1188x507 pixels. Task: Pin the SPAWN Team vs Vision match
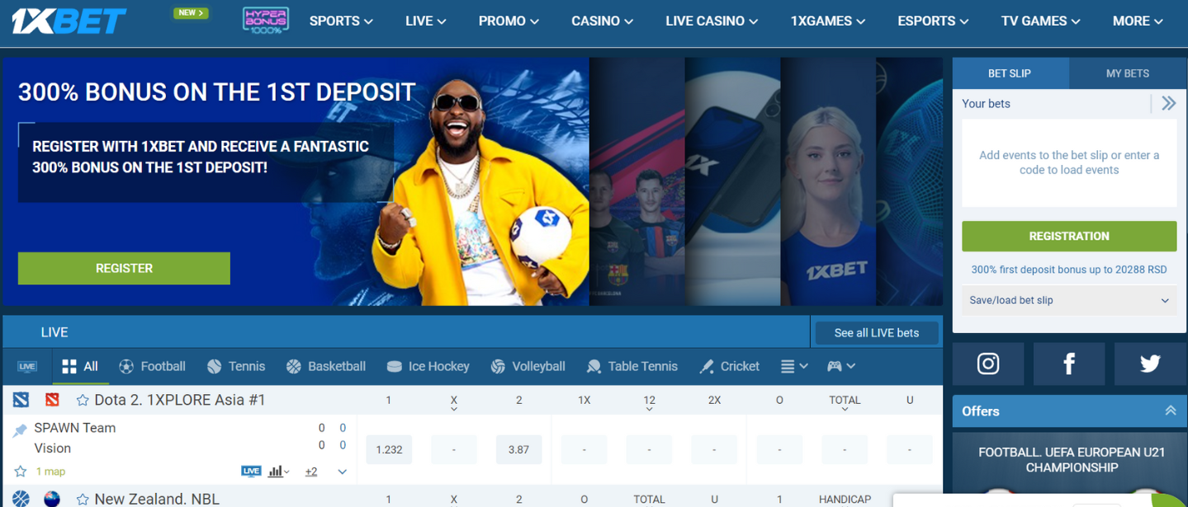20,430
